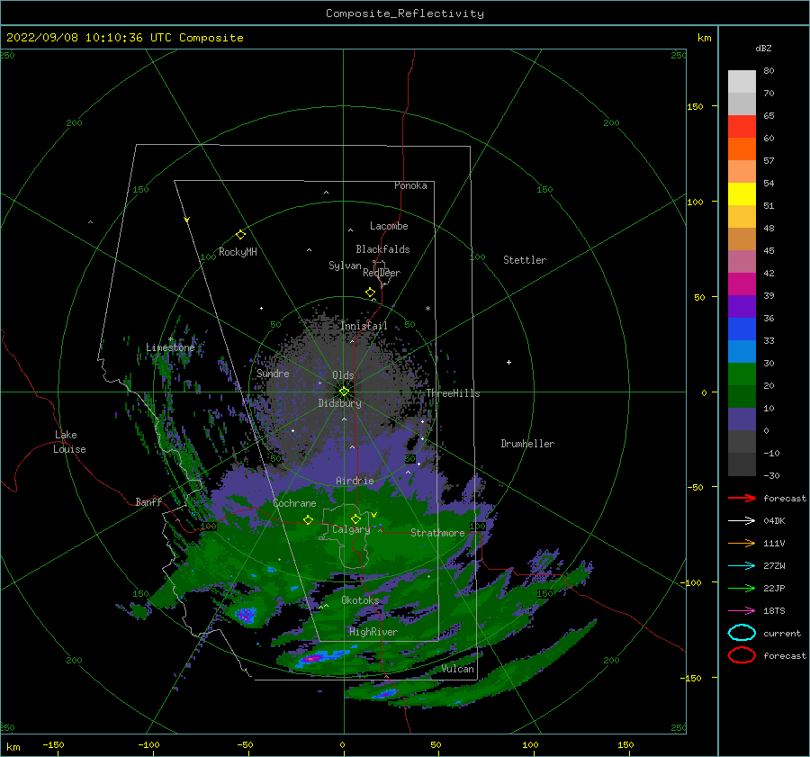The height and width of the screenshot is (757, 810).
Task: Click the Sundre city label
Action: [273, 373]
